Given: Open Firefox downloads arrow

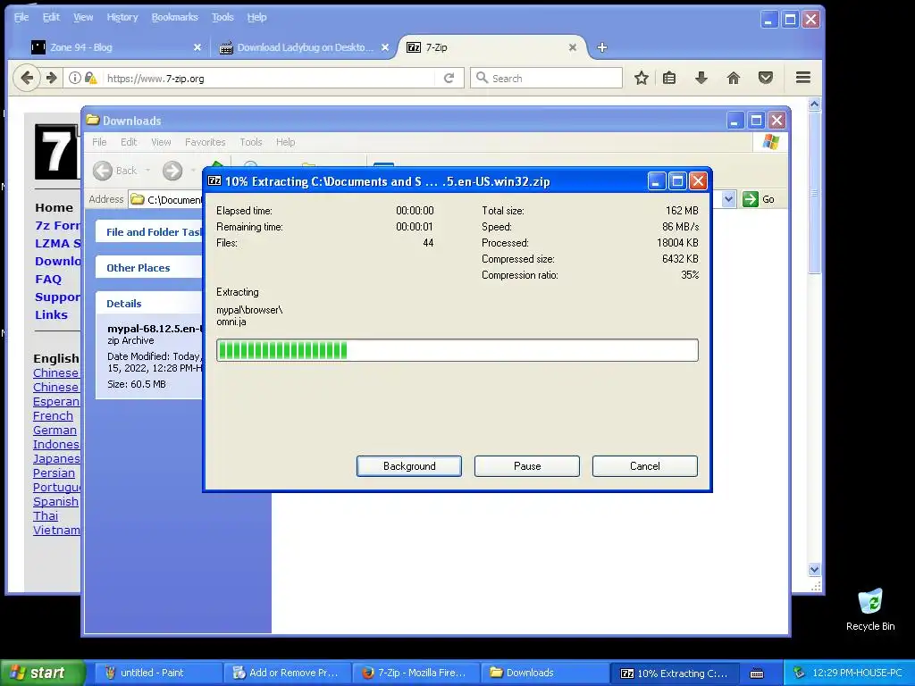Looking at the screenshot, I should pos(701,78).
